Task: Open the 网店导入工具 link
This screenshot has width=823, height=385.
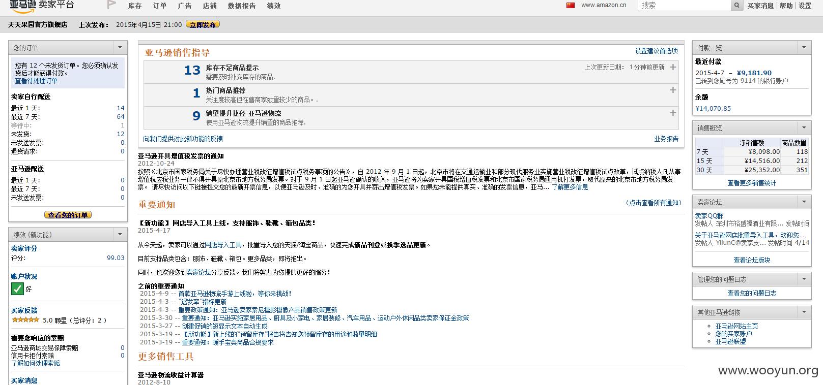Action: coord(223,245)
